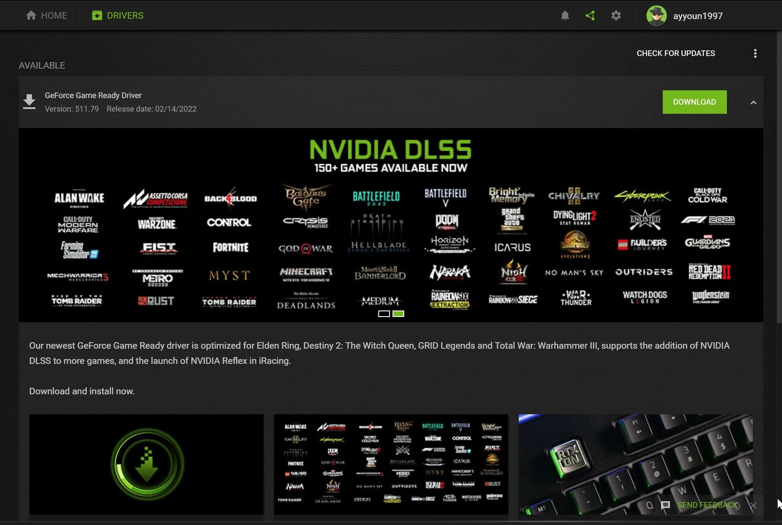782x525 pixels.
Task: Go to the Home tab
Action: [x=46, y=16]
